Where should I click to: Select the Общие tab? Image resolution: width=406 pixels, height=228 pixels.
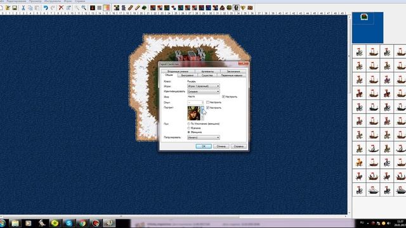point(169,75)
